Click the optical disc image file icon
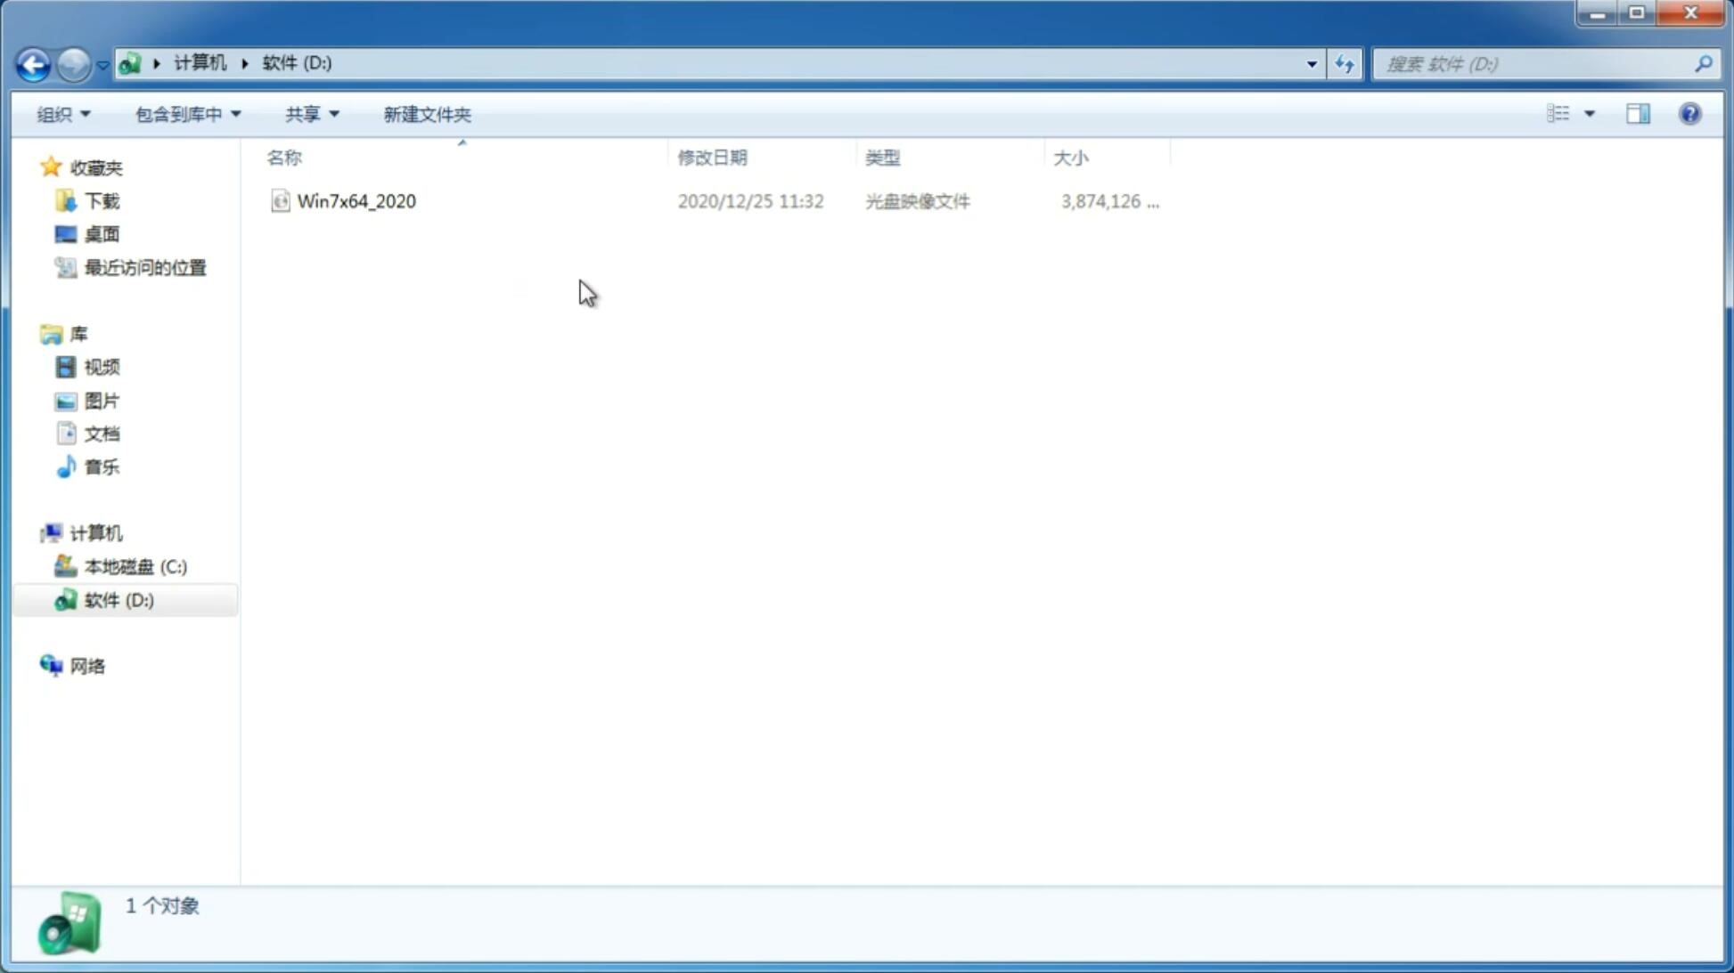The height and width of the screenshot is (973, 1734). (280, 199)
